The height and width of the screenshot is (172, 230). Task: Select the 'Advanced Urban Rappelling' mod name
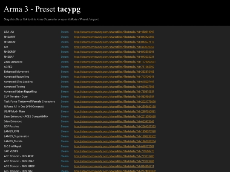click(x=20, y=92)
